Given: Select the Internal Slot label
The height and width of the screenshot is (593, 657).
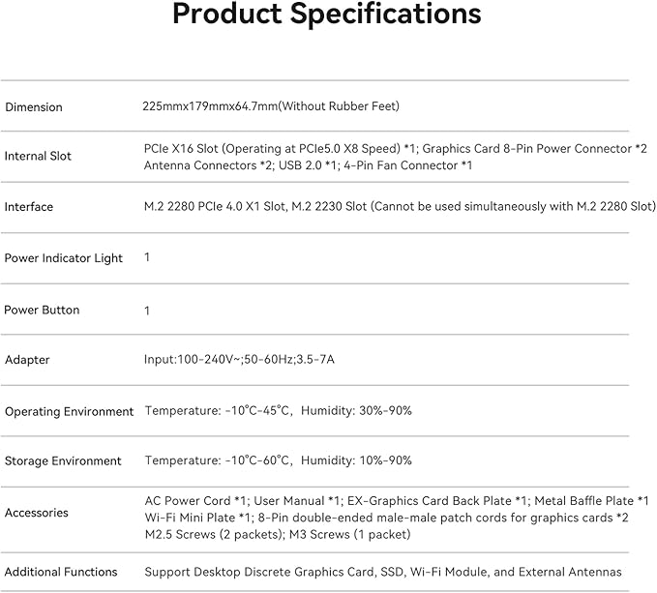Looking at the screenshot, I should [x=38, y=156].
